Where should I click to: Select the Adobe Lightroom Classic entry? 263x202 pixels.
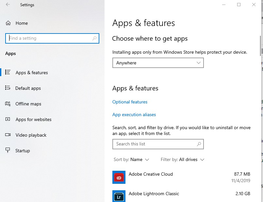pos(181,195)
